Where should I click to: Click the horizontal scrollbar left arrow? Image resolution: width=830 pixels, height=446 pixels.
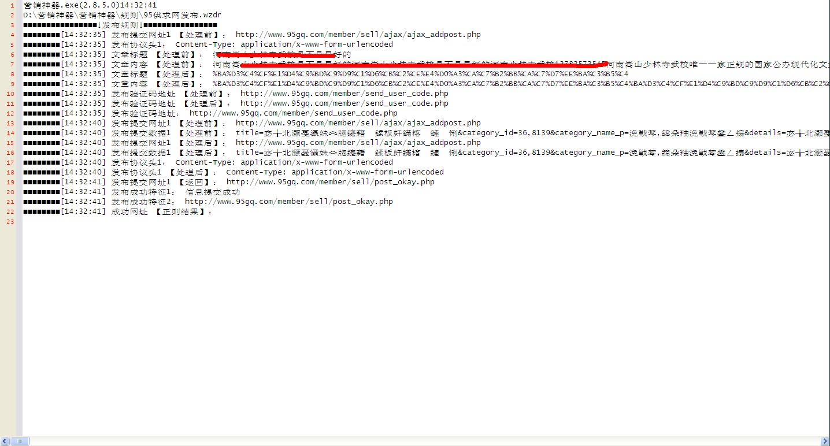click(x=5, y=441)
